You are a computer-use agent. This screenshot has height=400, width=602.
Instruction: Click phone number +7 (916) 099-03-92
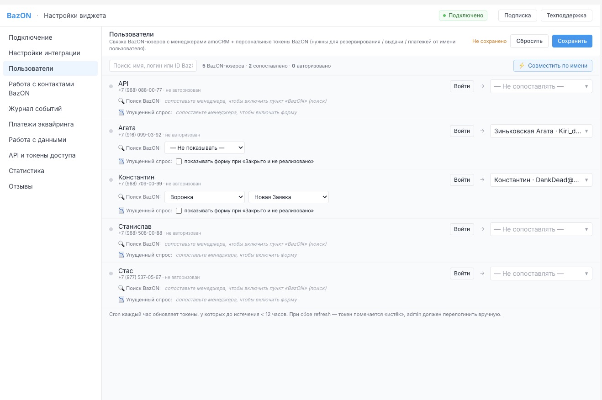[140, 135]
